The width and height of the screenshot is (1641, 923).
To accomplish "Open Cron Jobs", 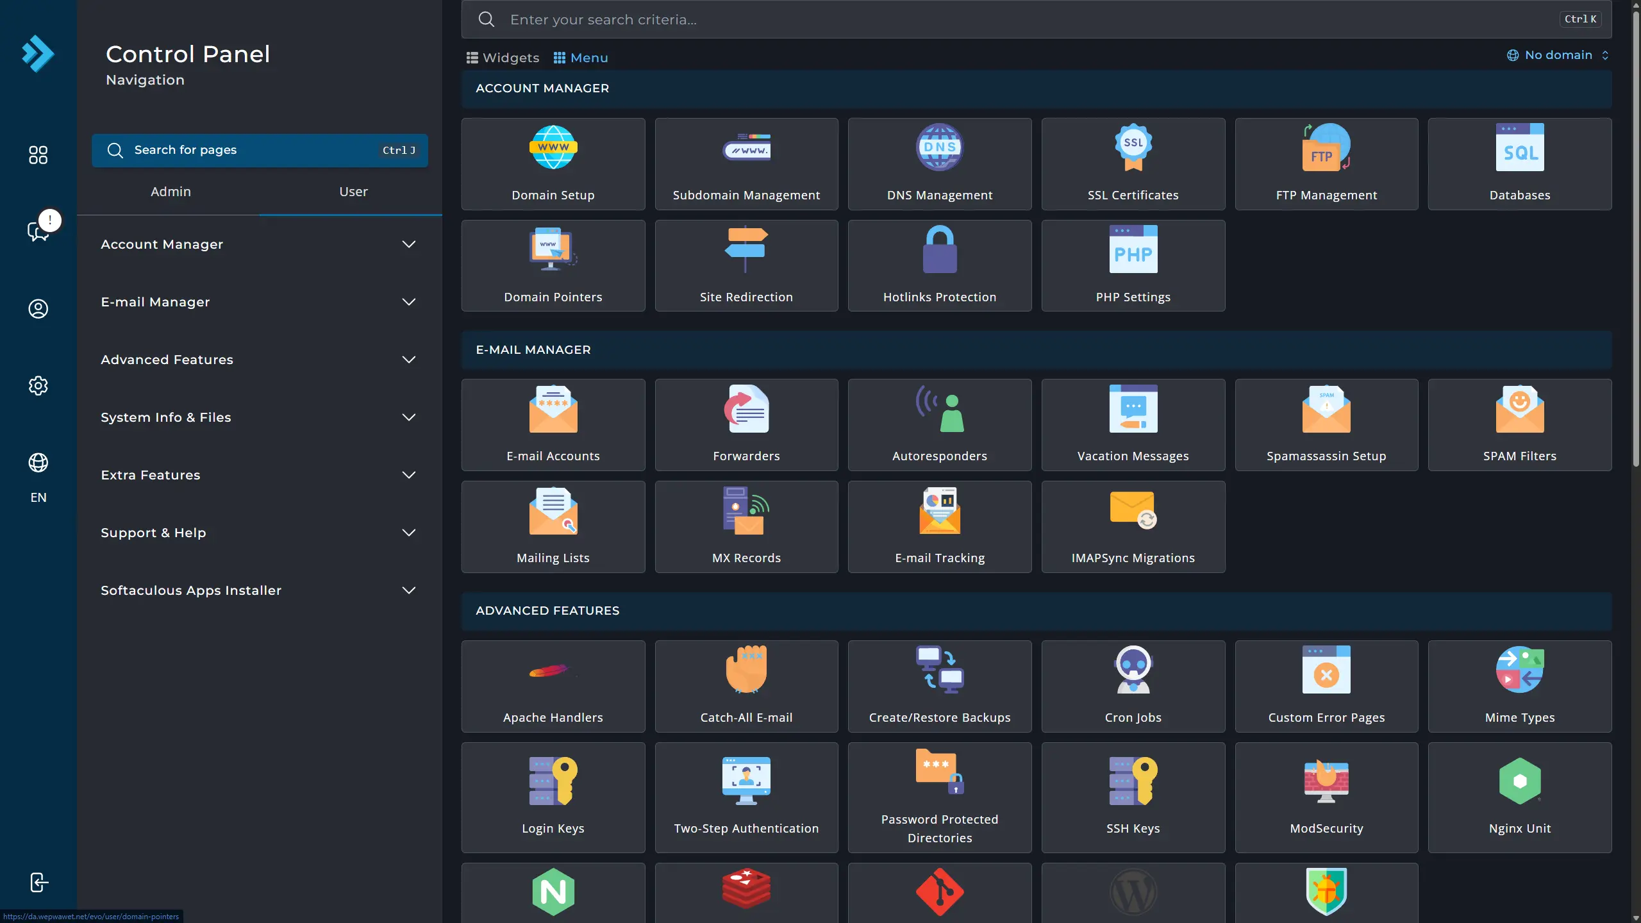I will pyautogui.click(x=1133, y=686).
